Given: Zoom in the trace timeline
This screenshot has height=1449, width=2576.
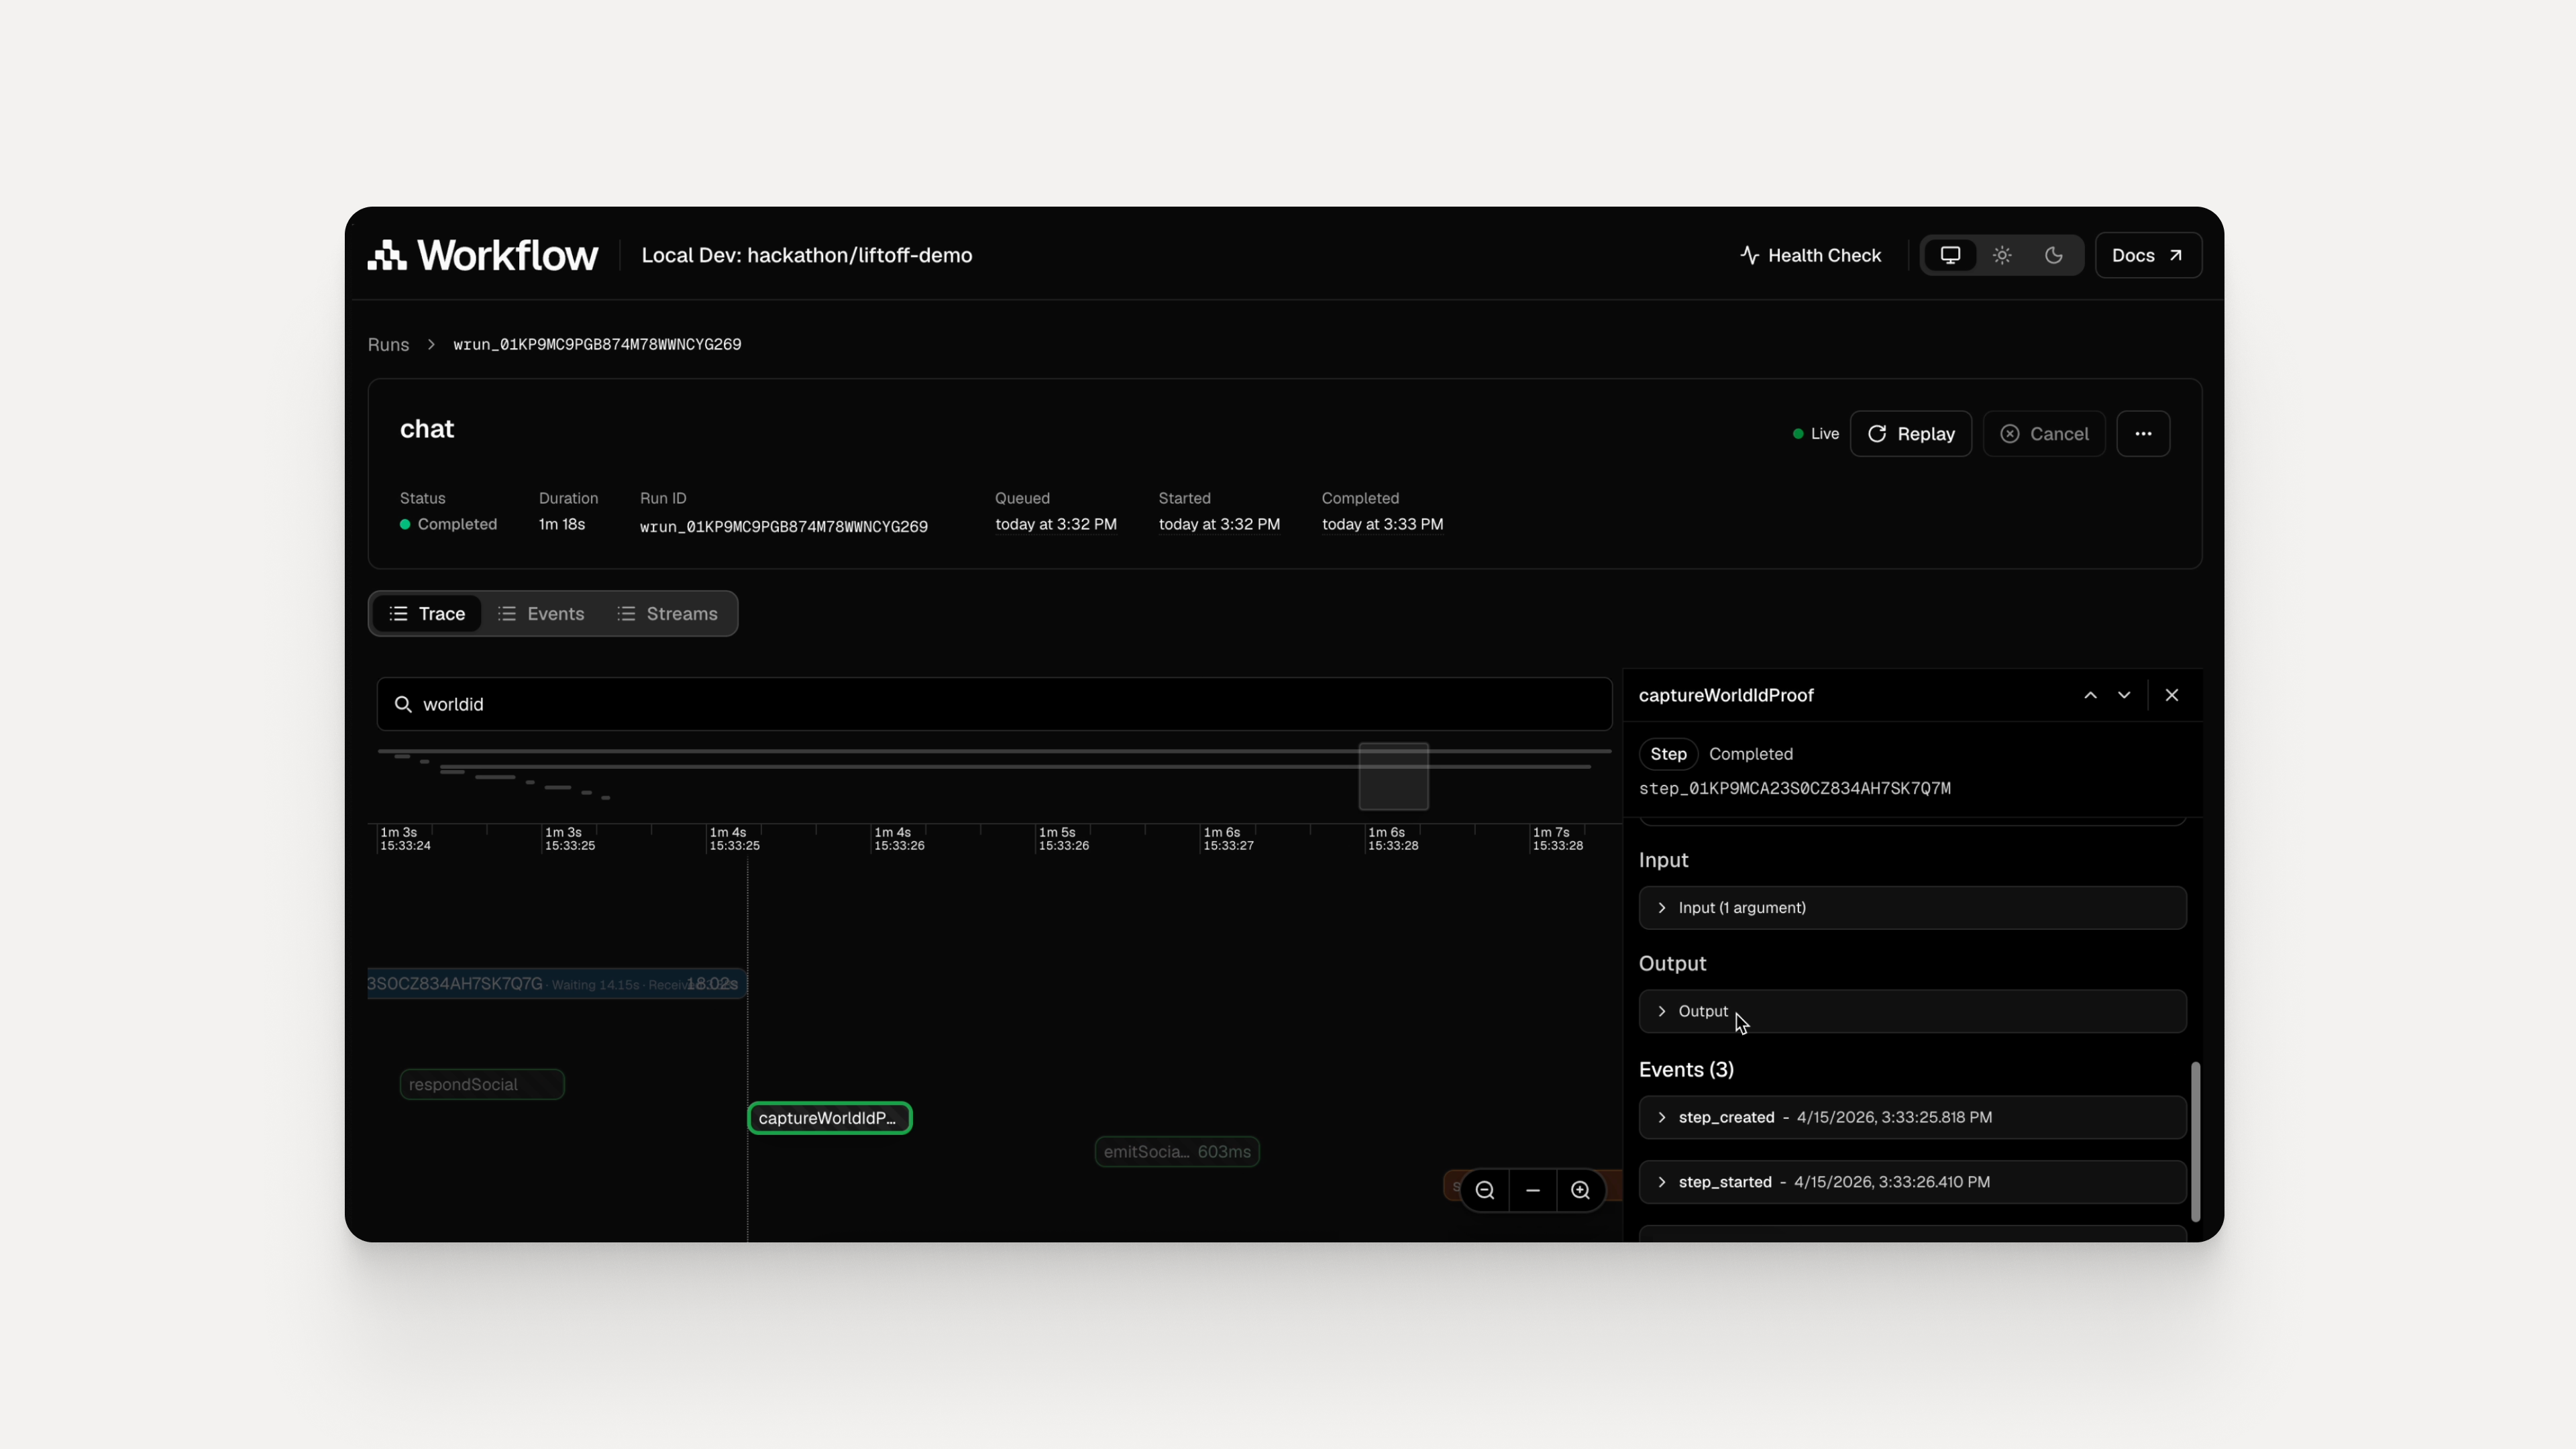Looking at the screenshot, I should click(x=1580, y=1190).
